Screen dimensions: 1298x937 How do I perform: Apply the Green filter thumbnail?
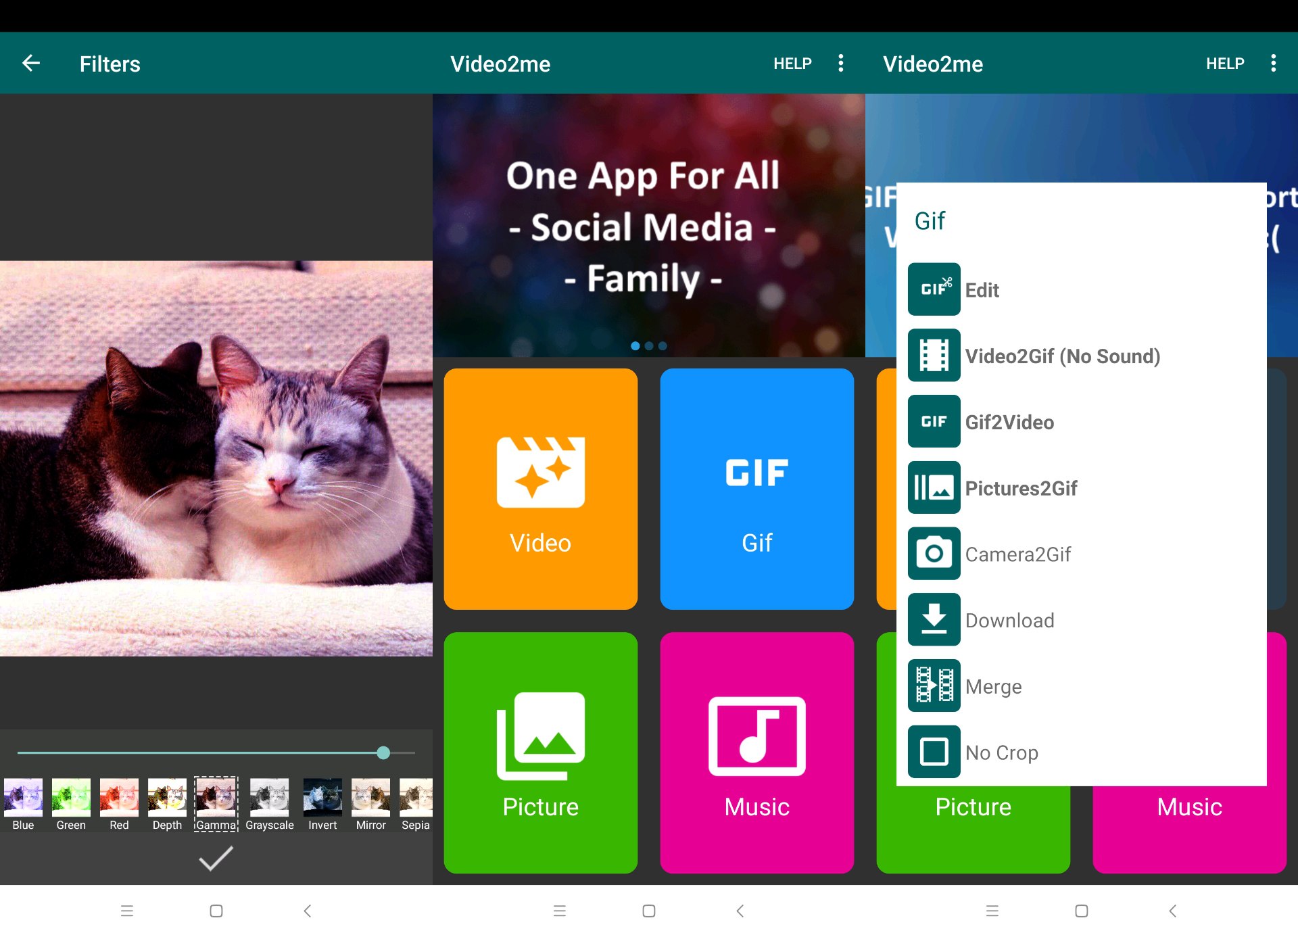(71, 804)
